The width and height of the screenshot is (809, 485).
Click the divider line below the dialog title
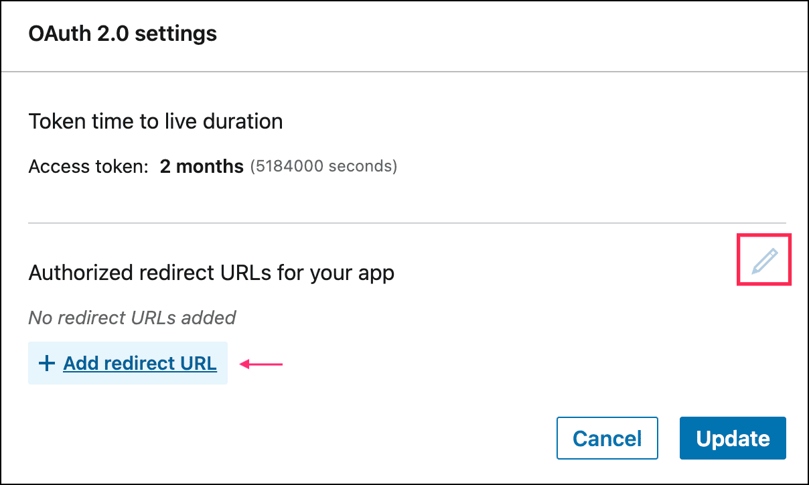[404, 71]
